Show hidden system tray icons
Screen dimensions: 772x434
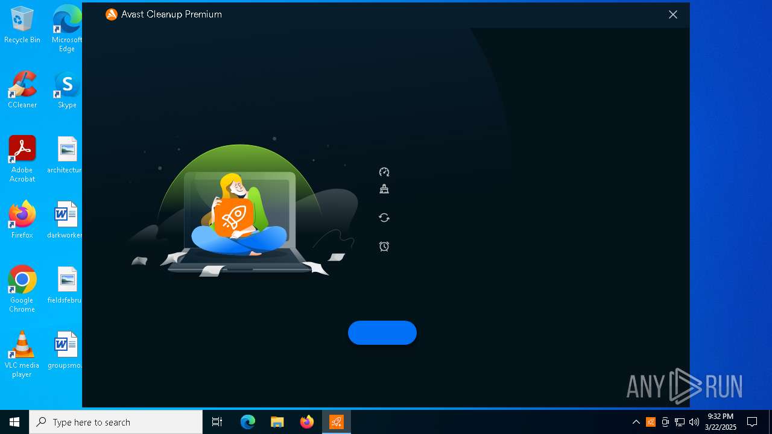[x=636, y=422]
